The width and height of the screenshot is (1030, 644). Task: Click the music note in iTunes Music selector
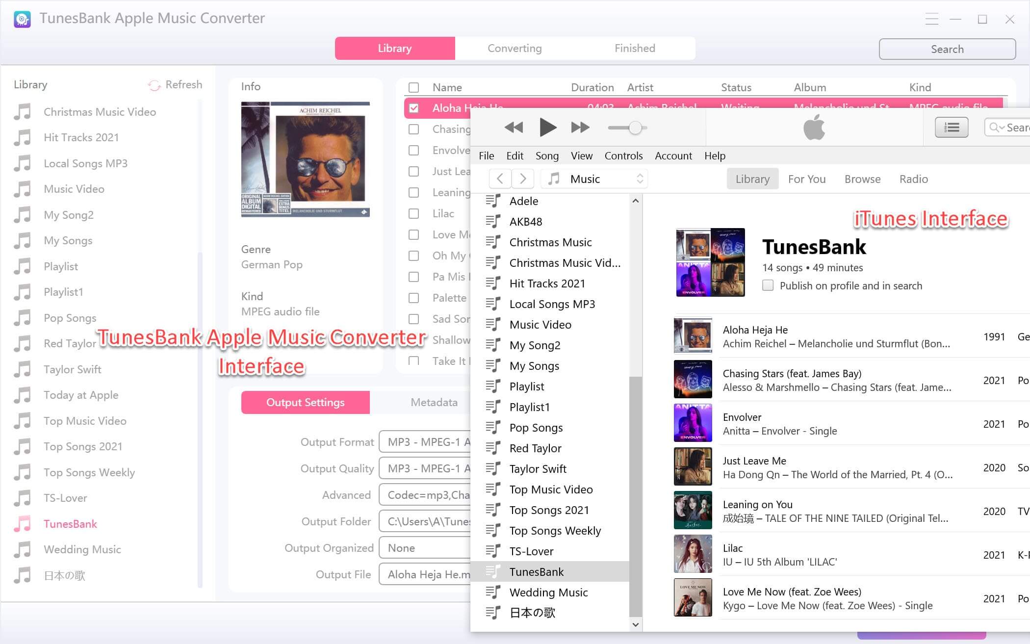point(554,179)
